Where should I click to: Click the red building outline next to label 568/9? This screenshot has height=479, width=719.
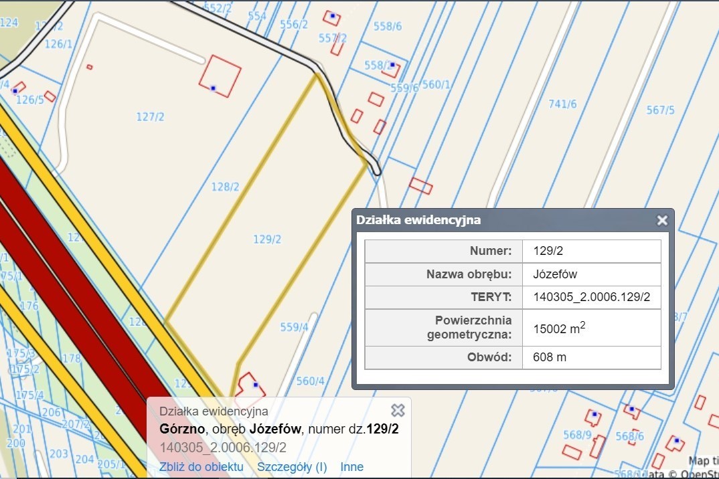(592, 418)
